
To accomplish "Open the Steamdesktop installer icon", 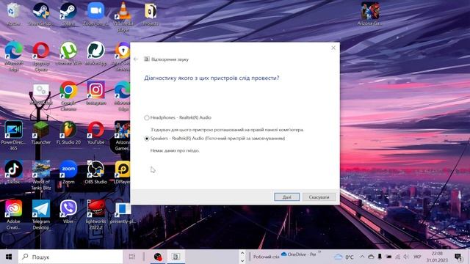I will tap(41, 14).
